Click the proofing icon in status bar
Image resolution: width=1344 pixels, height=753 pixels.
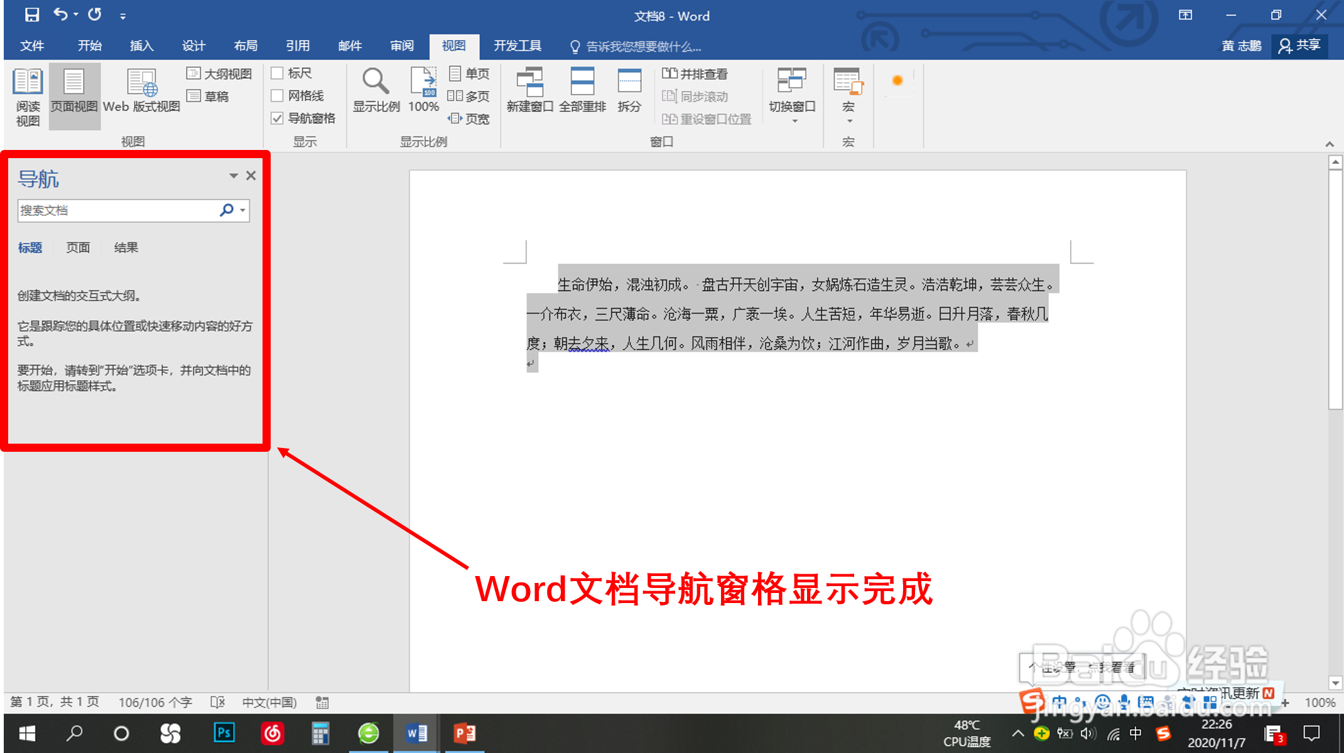(x=217, y=702)
